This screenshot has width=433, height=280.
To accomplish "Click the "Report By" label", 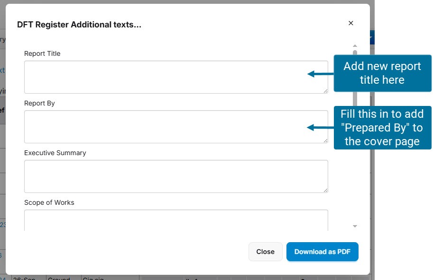I will click(x=40, y=103).
